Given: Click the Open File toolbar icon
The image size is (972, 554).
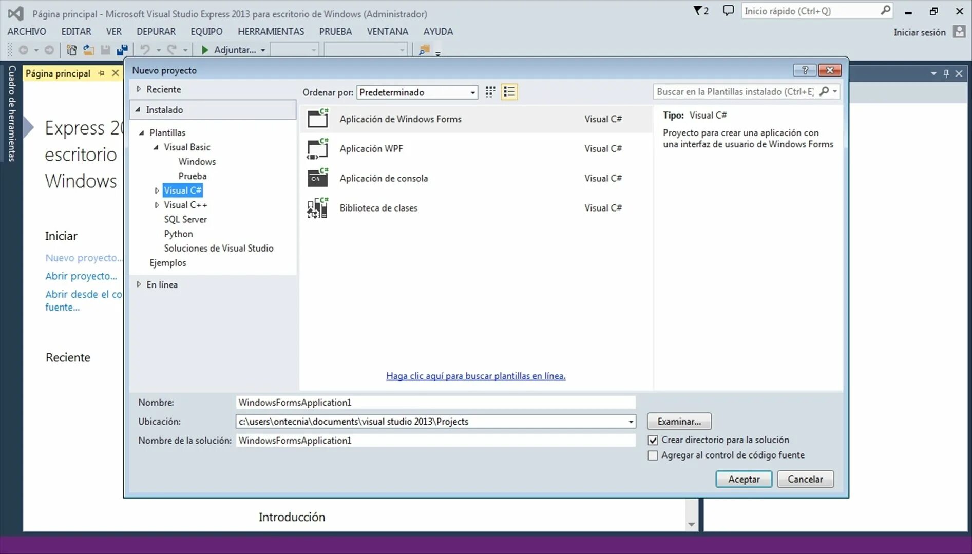Looking at the screenshot, I should pyautogui.click(x=89, y=50).
